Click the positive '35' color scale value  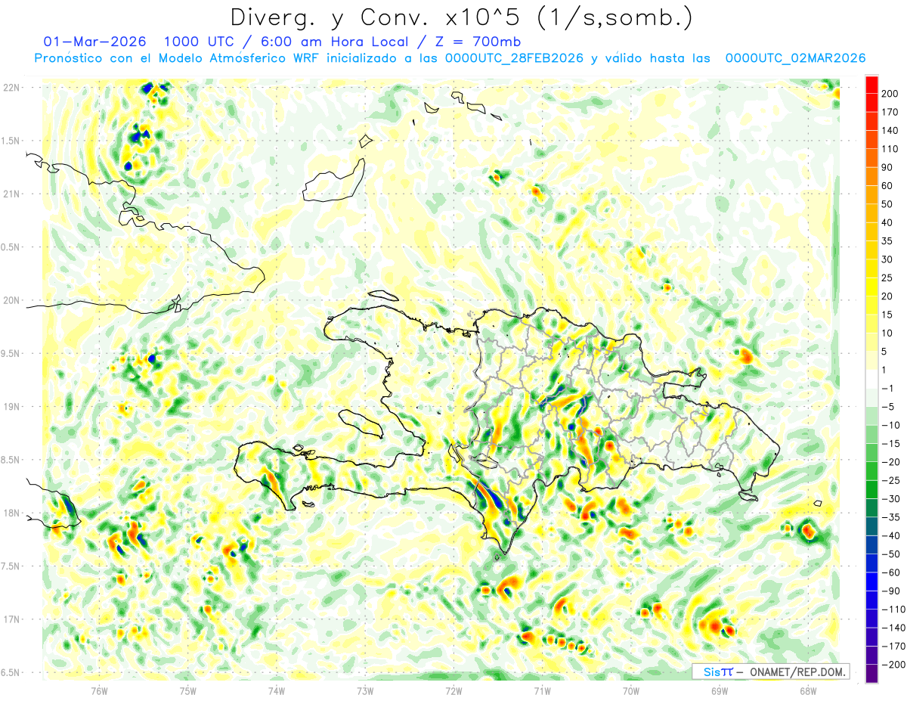pos(887,241)
